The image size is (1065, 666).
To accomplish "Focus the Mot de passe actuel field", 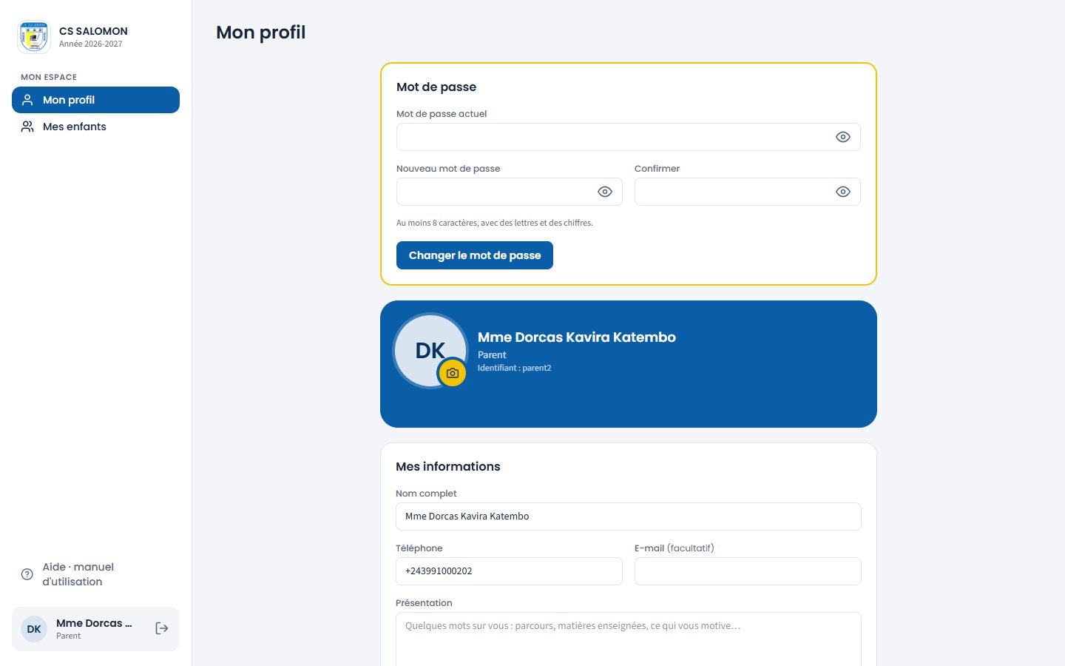I will click(x=629, y=137).
